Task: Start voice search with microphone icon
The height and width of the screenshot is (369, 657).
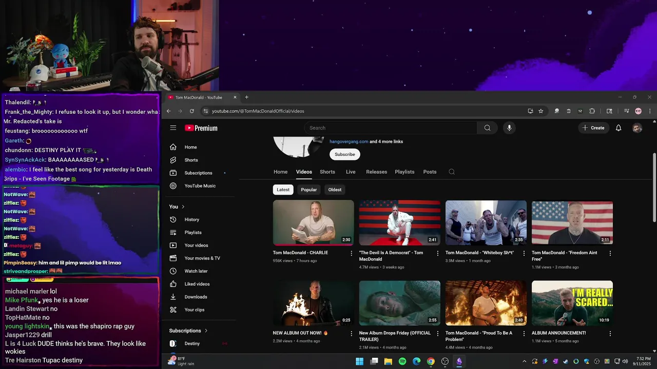Action: click(x=509, y=128)
